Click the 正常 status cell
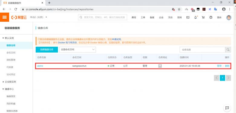 click(x=111, y=66)
